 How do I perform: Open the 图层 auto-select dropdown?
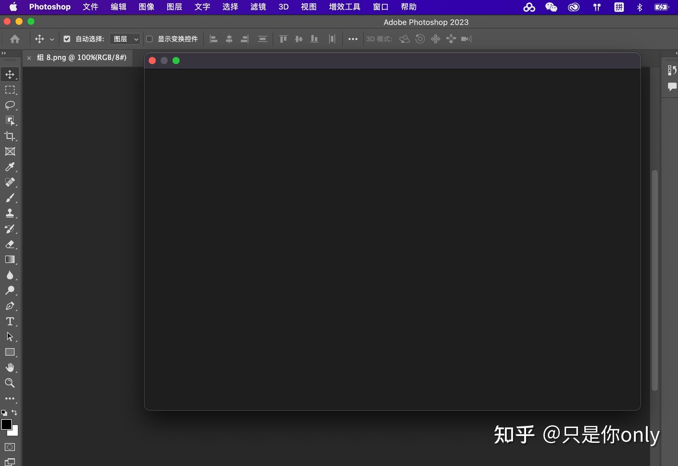(124, 39)
